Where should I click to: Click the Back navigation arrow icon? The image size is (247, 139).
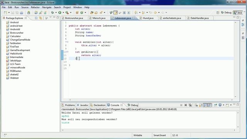pos(155,12)
